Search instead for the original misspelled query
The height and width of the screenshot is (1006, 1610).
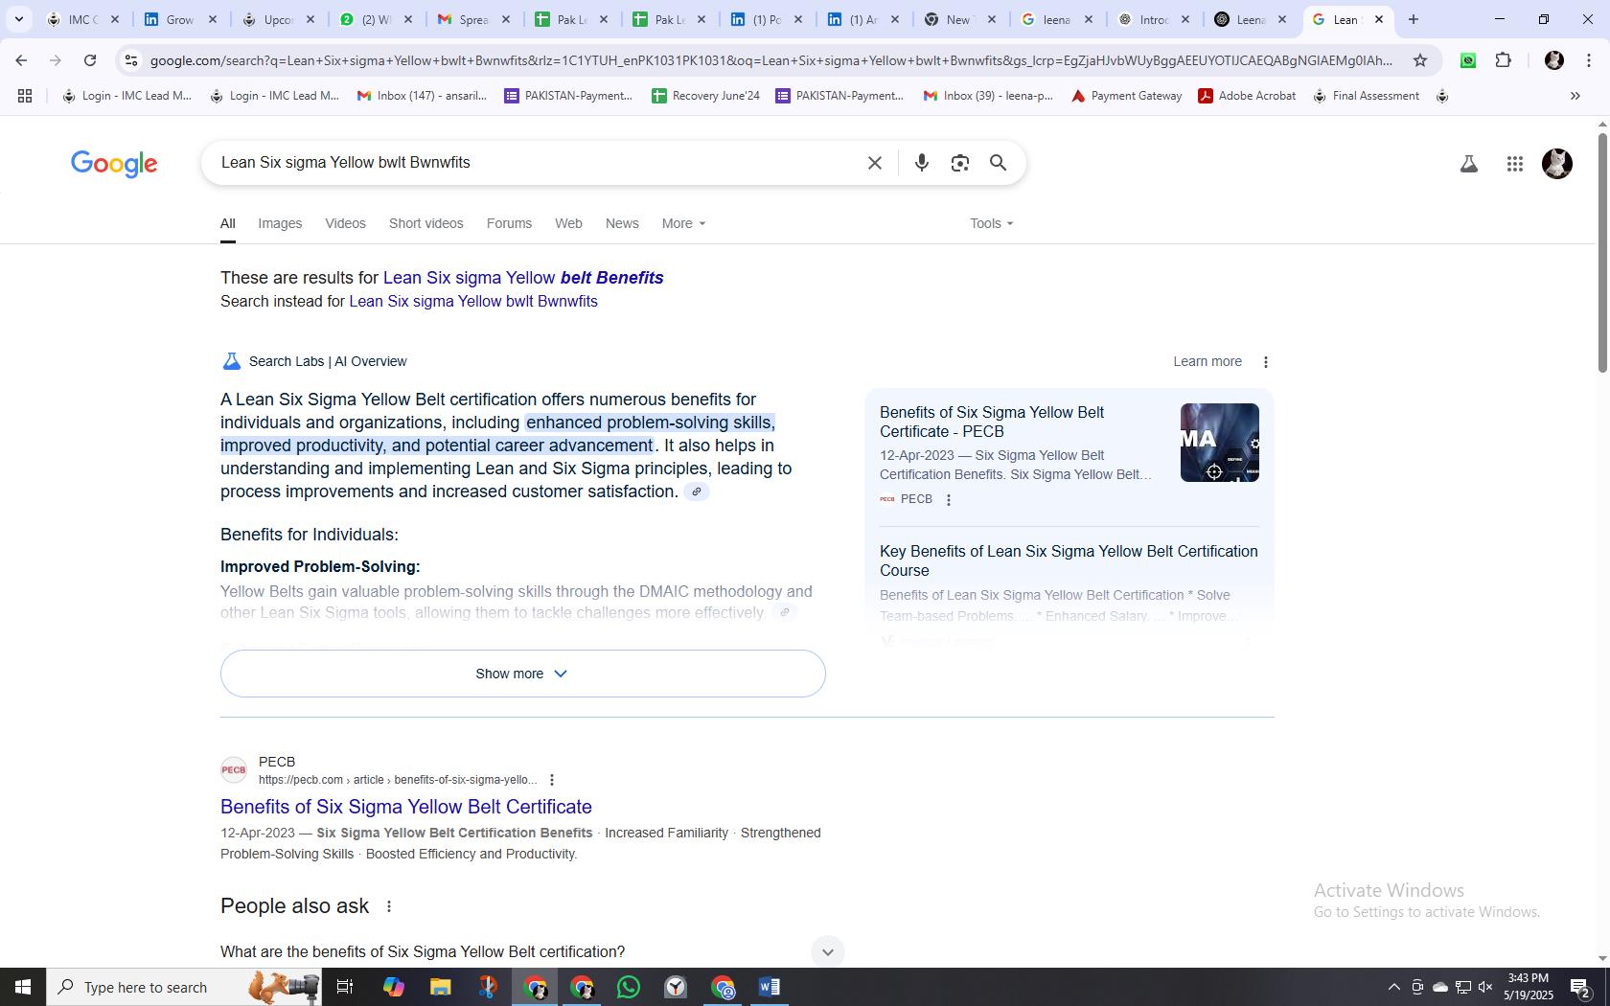pyautogui.click(x=473, y=302)
